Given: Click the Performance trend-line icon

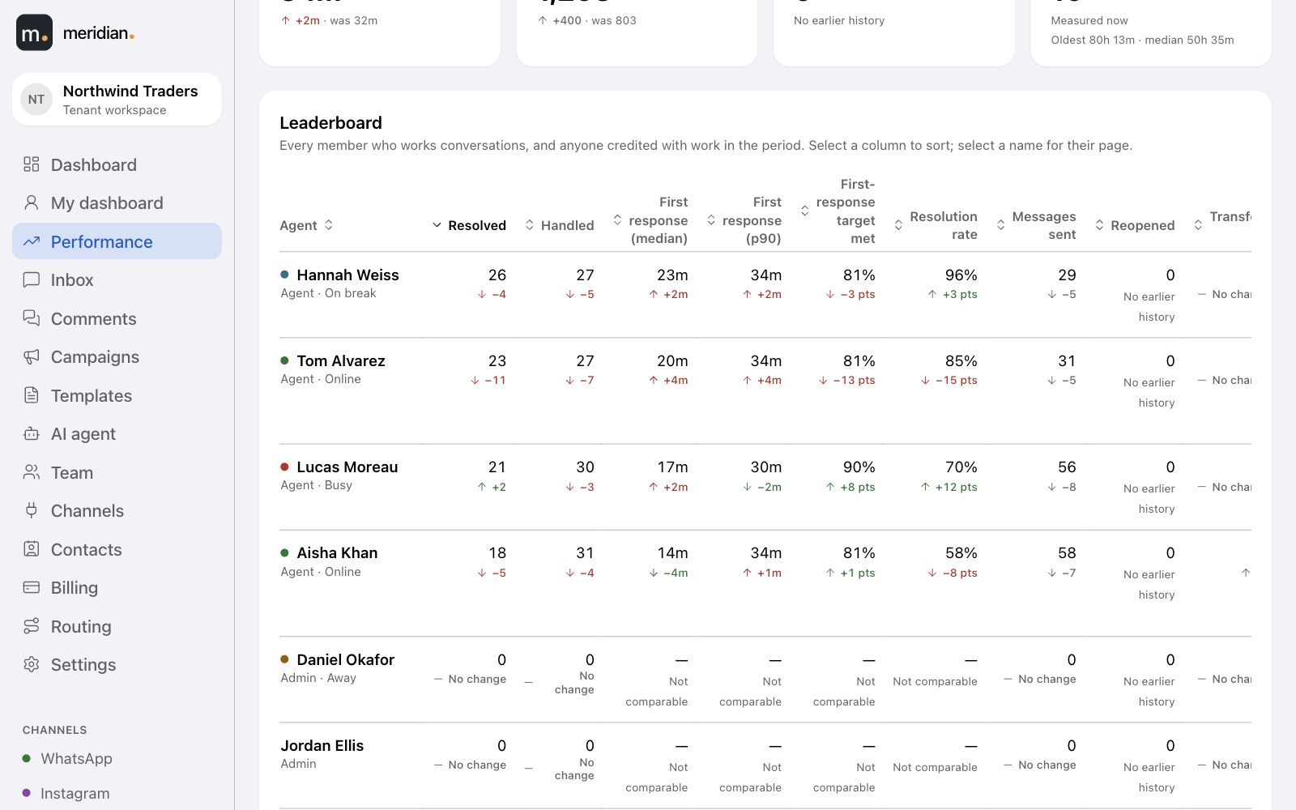Looking at the screenshot, I should pos(32,241).
